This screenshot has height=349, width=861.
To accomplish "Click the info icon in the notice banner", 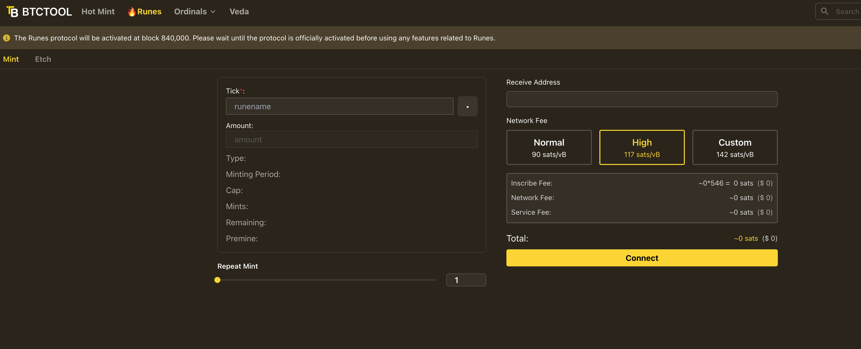I will click(7, 38).
